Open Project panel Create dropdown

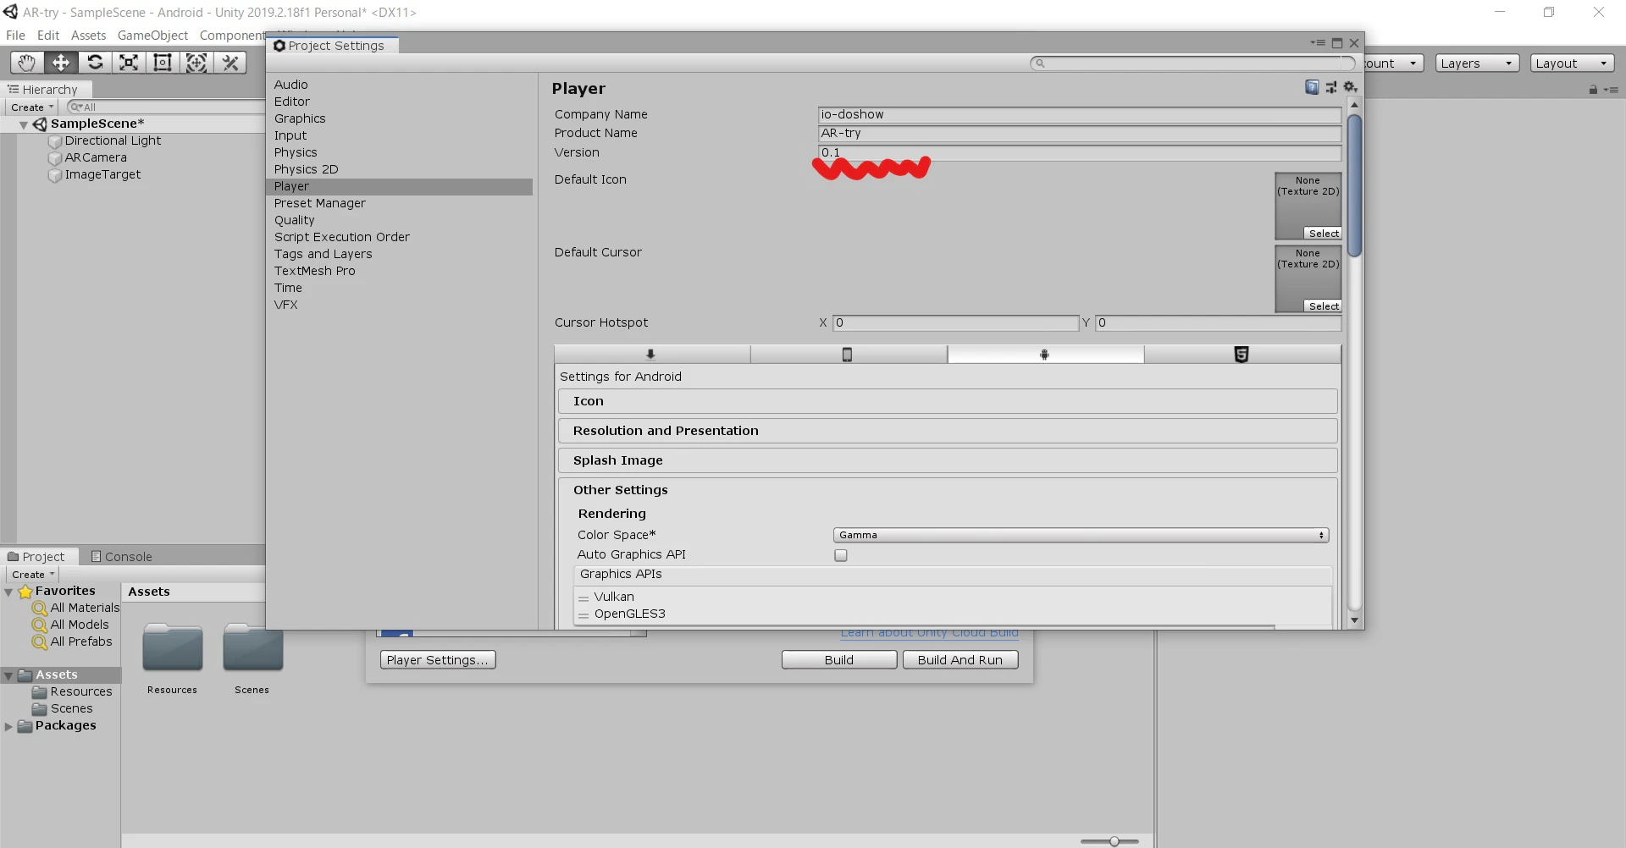coord(33,574)
